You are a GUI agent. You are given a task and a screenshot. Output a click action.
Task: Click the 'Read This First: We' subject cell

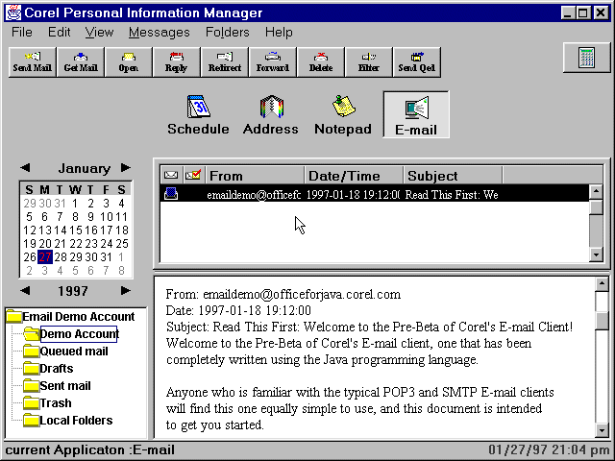coord(452,194)
